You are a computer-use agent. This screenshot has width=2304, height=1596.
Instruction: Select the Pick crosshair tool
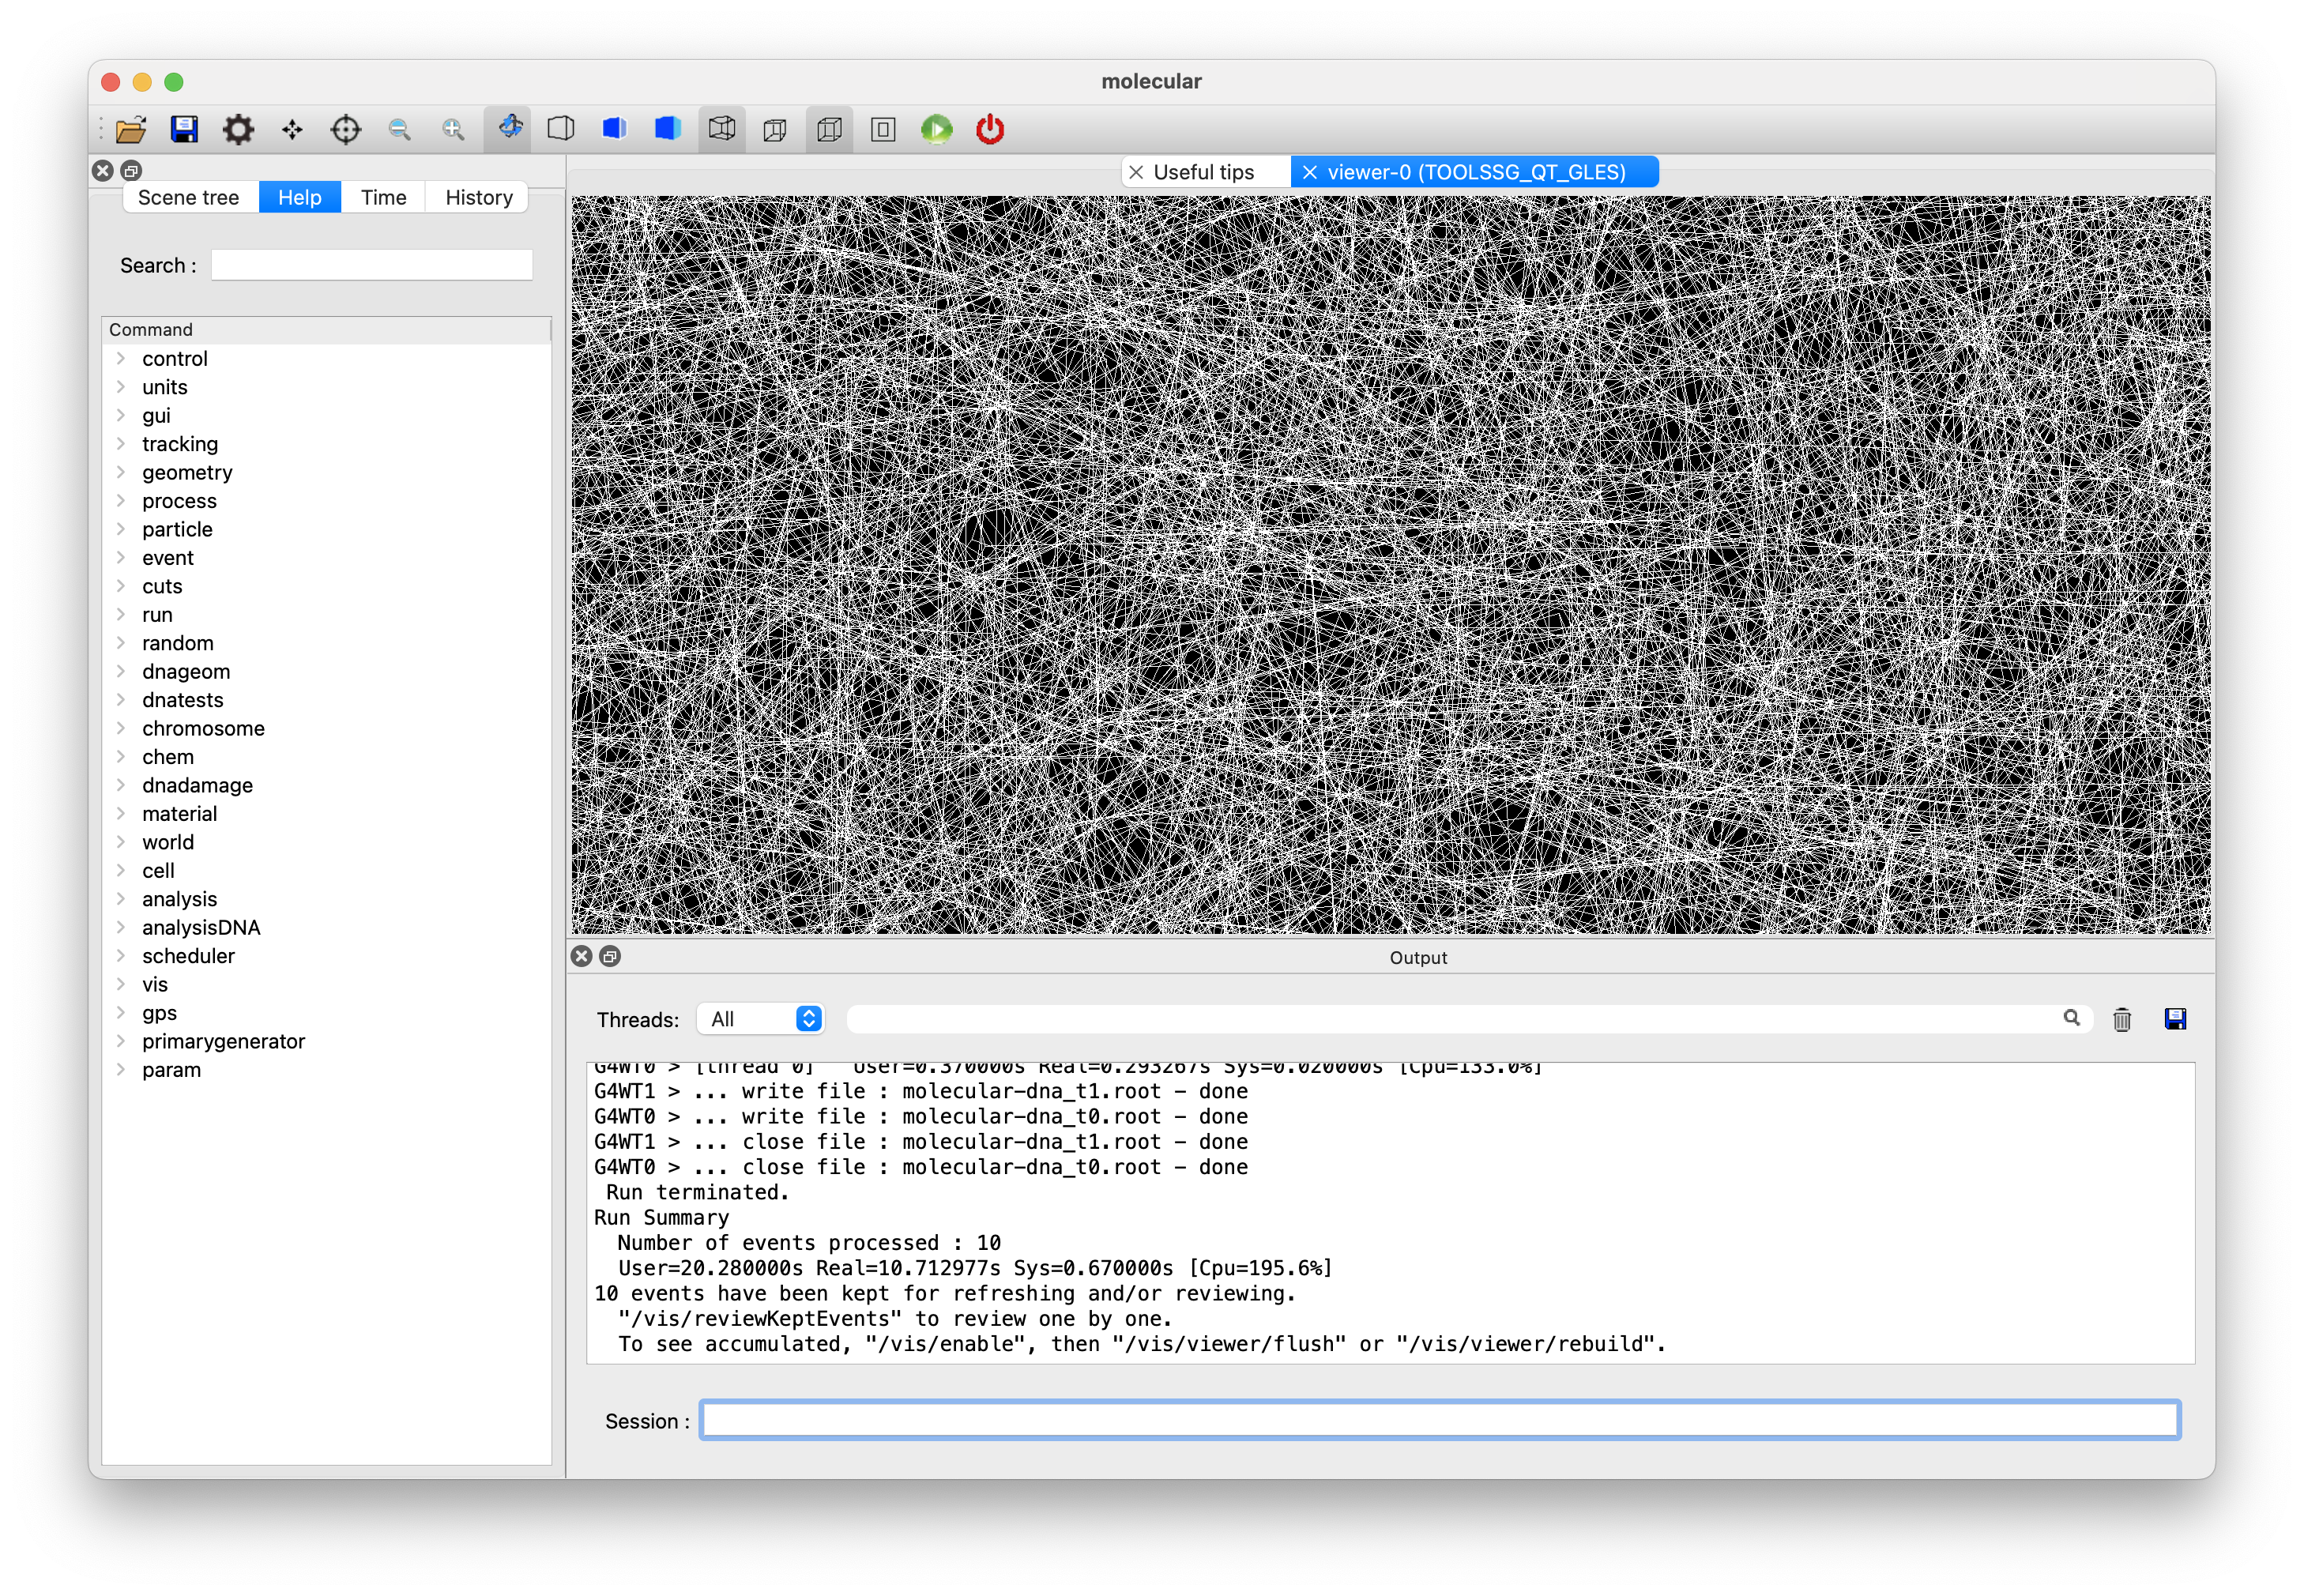[345, 129]
